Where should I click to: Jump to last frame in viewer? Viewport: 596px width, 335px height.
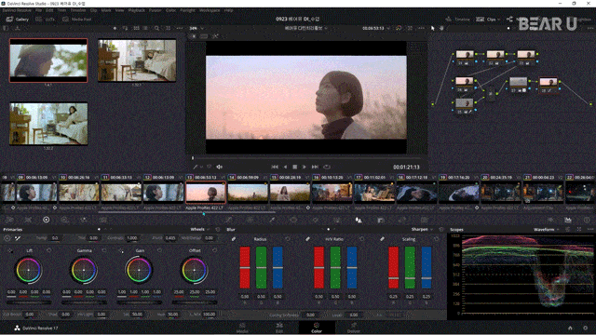pyautogui.click(x=315, y=167)
